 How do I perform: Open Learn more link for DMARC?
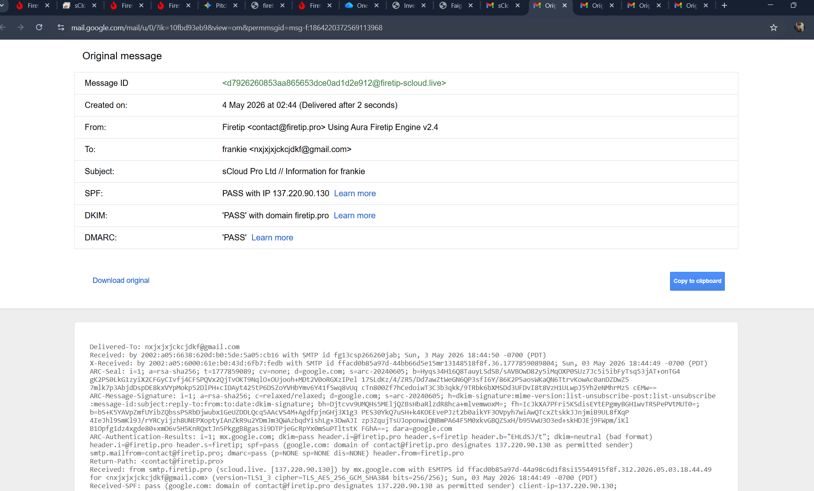[x=272, y=238]
